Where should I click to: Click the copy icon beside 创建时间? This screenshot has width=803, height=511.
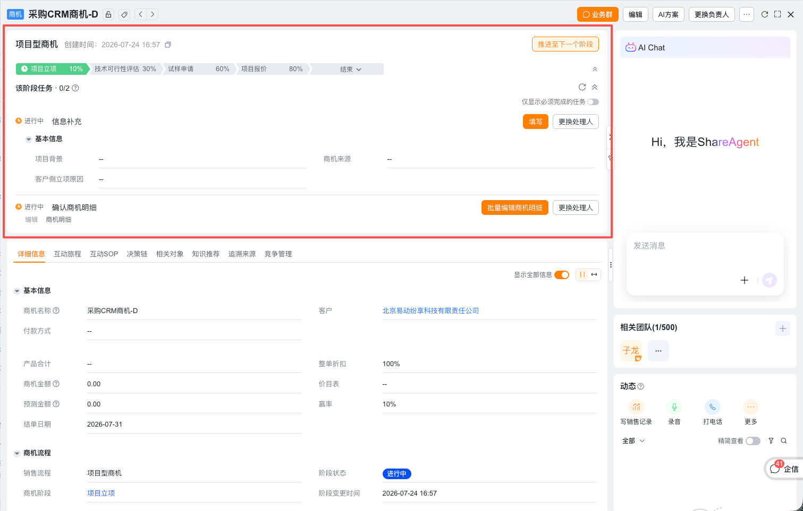[168, 45]
